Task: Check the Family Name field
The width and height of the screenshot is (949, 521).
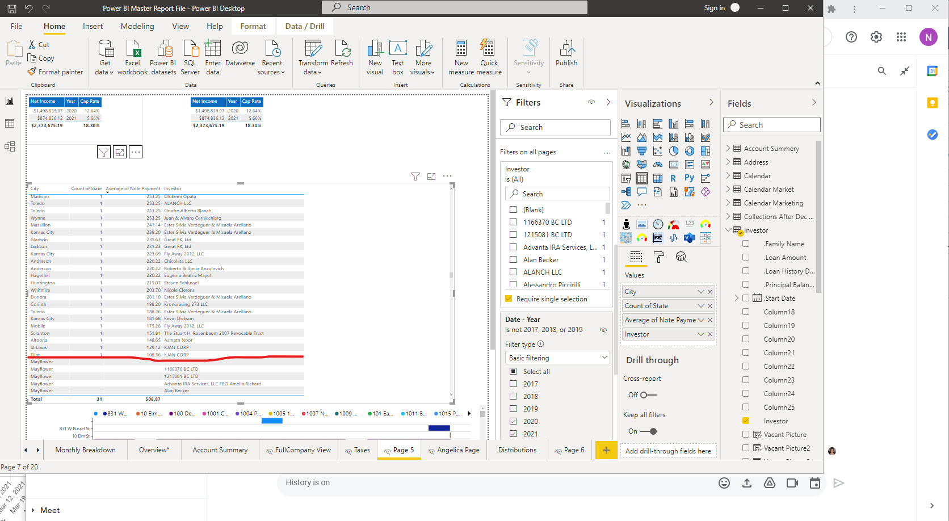Action: point(746,243)
